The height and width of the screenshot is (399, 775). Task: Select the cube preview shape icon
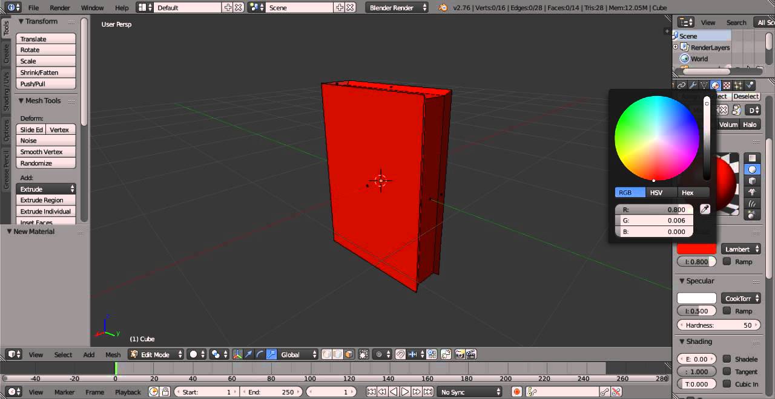753,181
